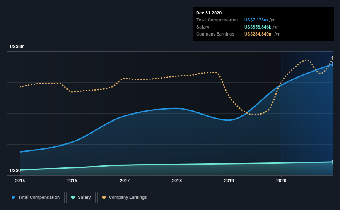Screen dimensions: 340x210
Task: Click the 2019 x-axis label
Action: tap(229, 181)
